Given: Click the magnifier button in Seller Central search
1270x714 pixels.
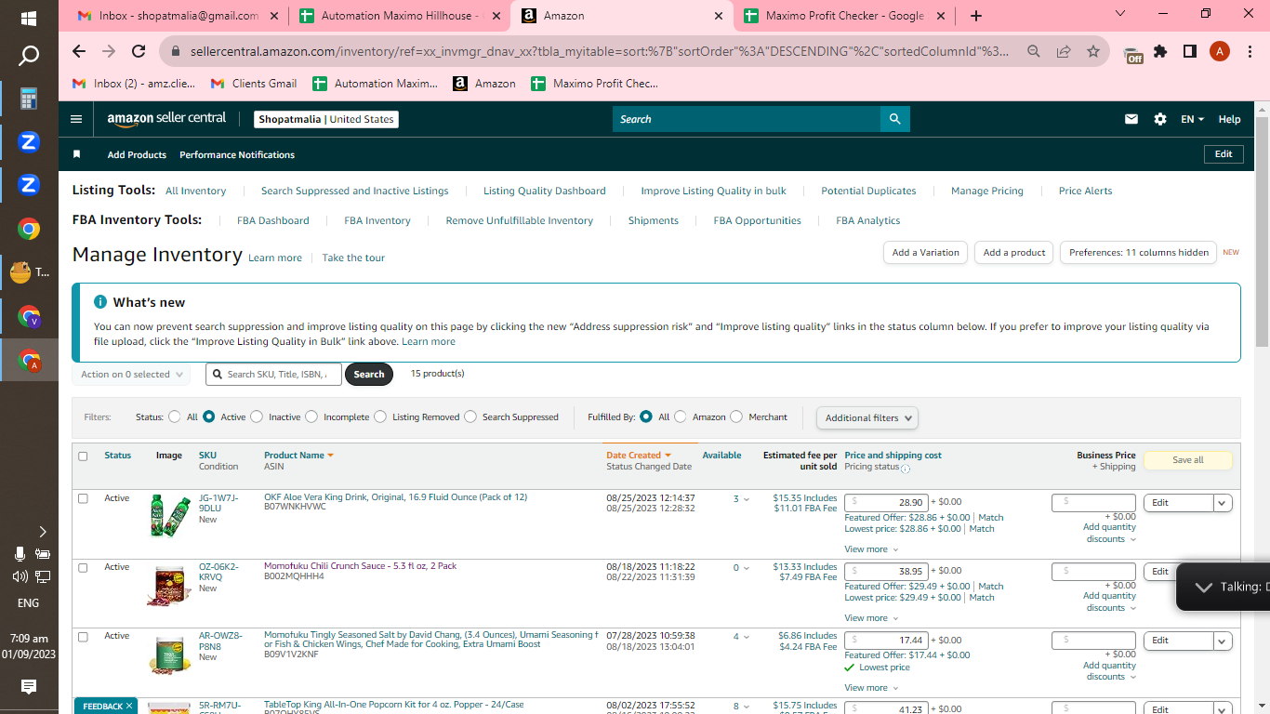Looking at the screenshot, I should [894, 119].
